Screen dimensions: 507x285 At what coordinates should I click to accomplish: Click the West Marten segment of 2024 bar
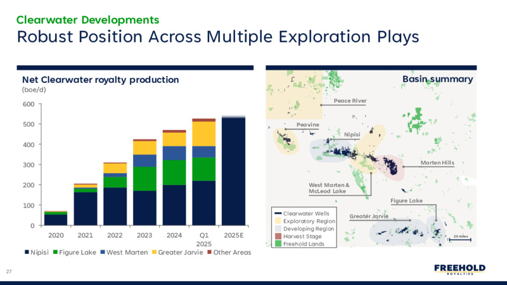point(174,153)
